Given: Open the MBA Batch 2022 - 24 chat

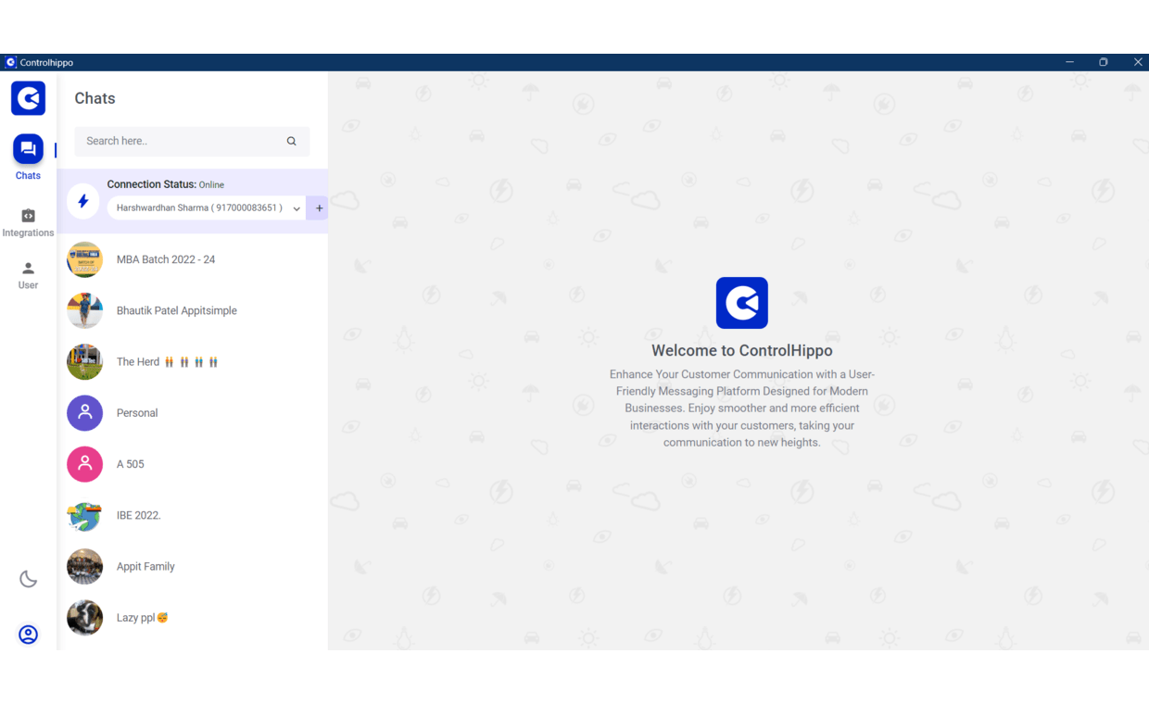Looking at the screenshot, I should point(193,259).
